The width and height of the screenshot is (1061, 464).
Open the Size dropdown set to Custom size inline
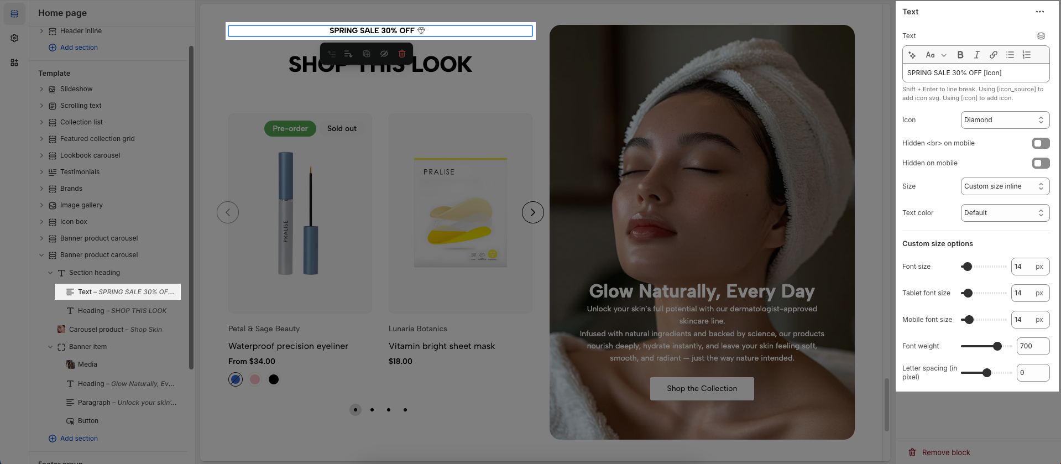coord(1005,186)
